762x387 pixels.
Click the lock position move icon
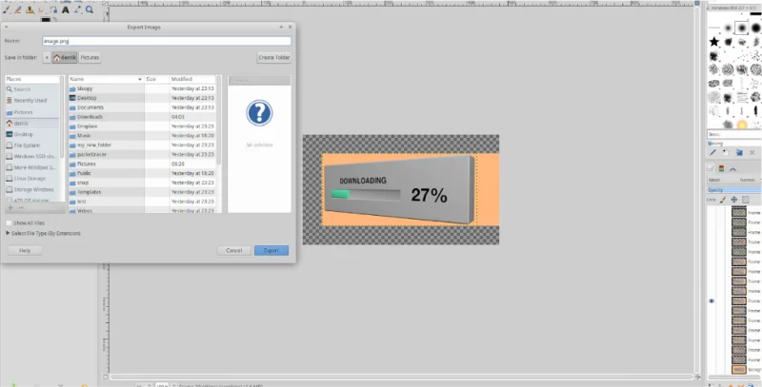pyautogui.click(x=733, y=200)
